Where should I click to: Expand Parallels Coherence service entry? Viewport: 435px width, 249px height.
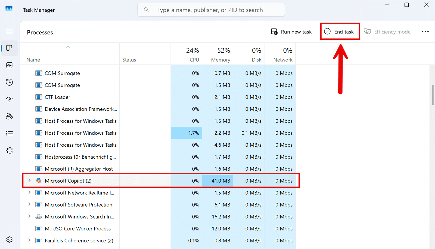pyautogui.click(x=29, y=240)
